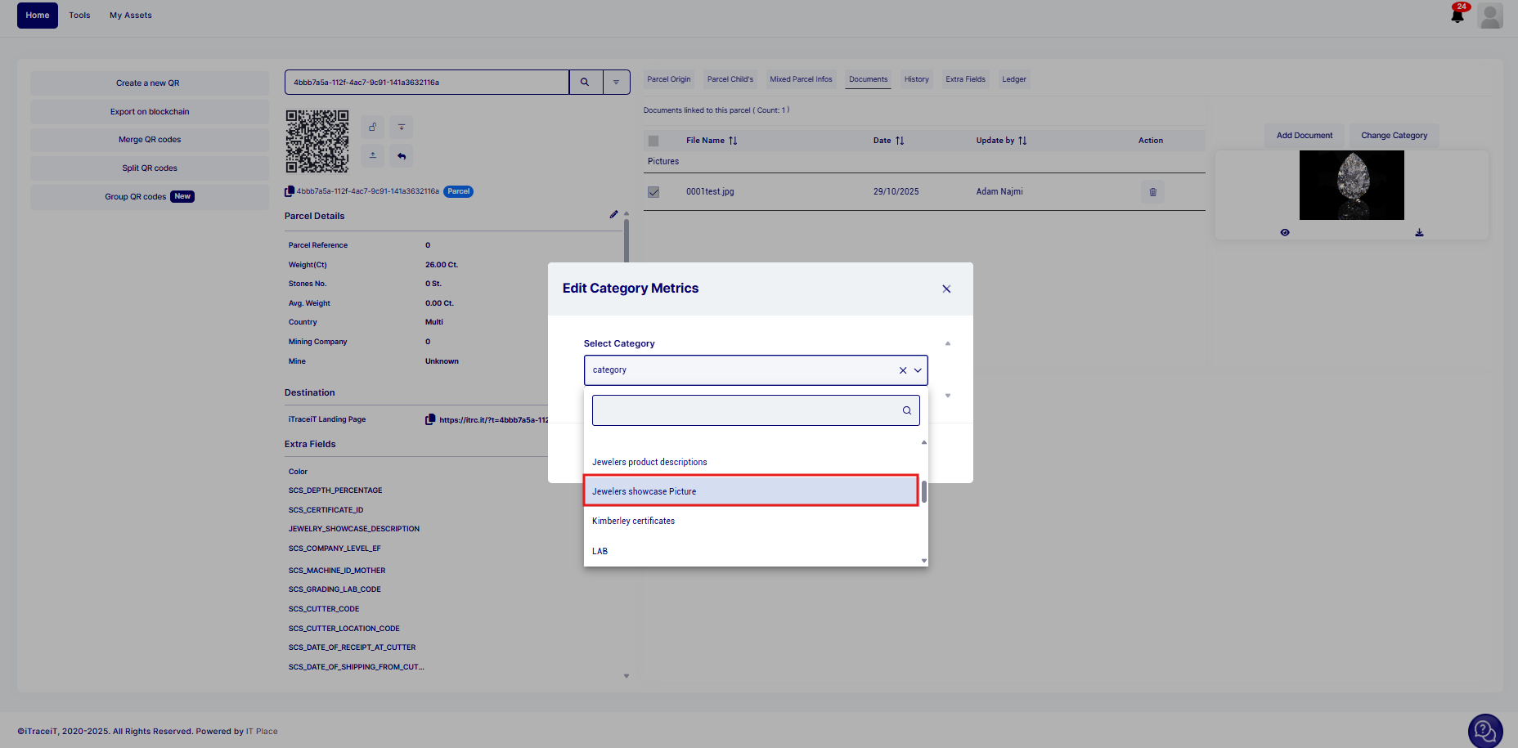This screenshot has width=1518, height=748.
Task: Open the filter dropdown beside search button
Action: tap(617, 83)
